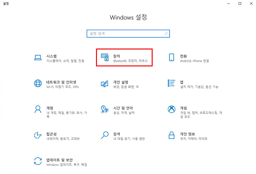256x174 pixels.
Task: Open 계정 category title
Action: [50, 108]
